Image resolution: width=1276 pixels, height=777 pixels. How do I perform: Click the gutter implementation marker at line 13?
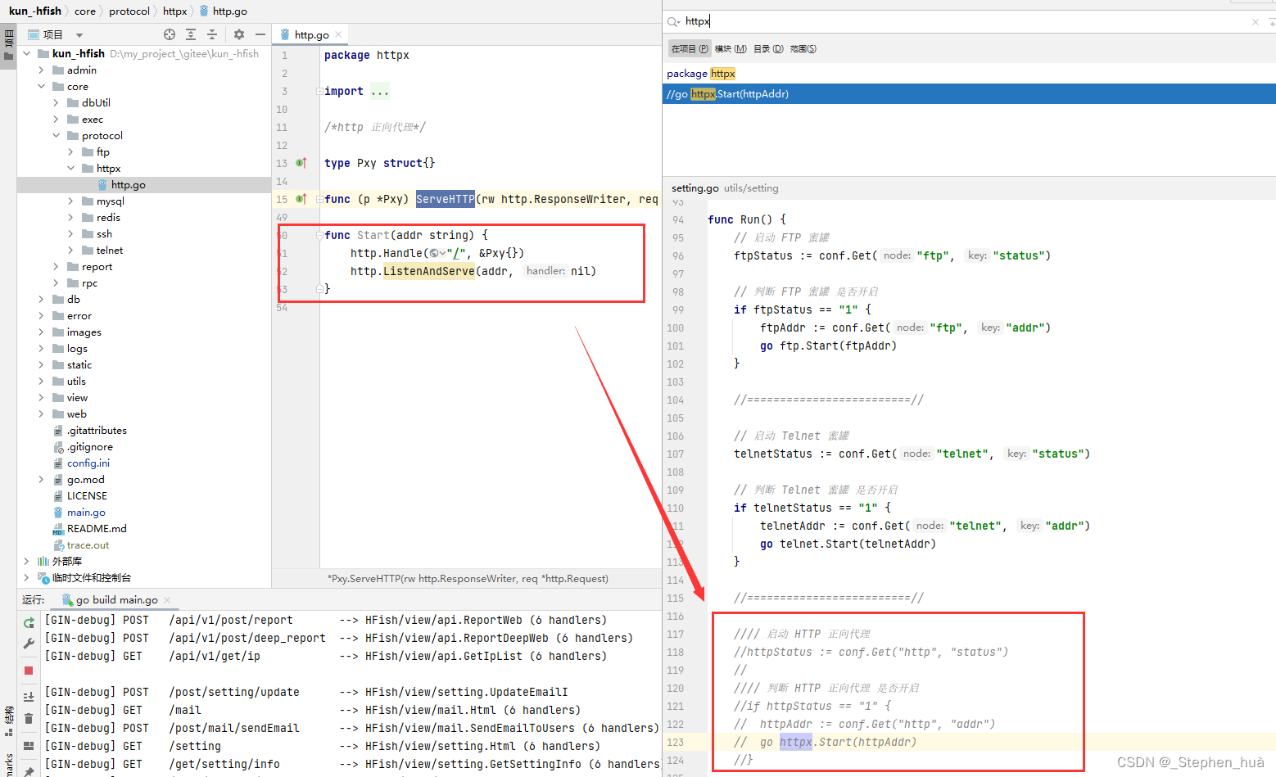(x=301, y=163)
